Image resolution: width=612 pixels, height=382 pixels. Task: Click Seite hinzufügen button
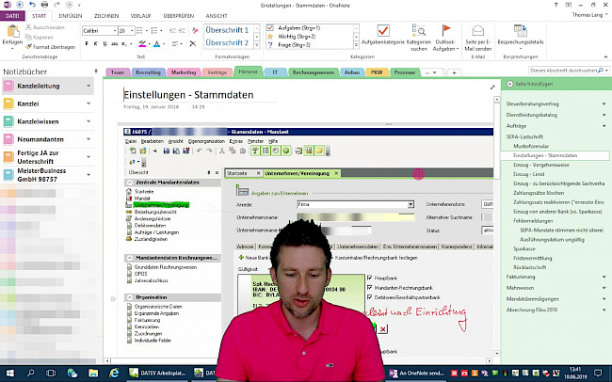534,85
